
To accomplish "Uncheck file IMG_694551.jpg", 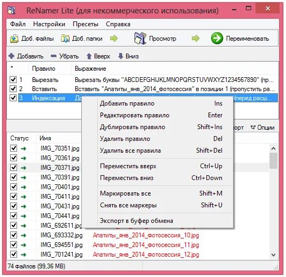I will (14, 245).
